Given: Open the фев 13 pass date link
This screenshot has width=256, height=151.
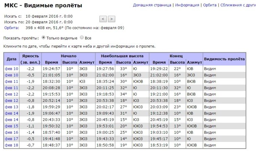Looking at the screenshot, I should coord(11,107).
